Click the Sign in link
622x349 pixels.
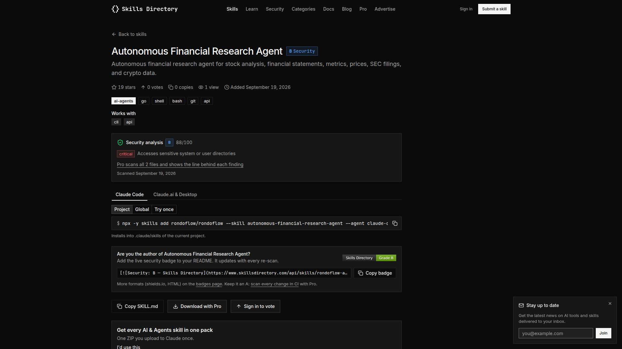coord(466,9)
